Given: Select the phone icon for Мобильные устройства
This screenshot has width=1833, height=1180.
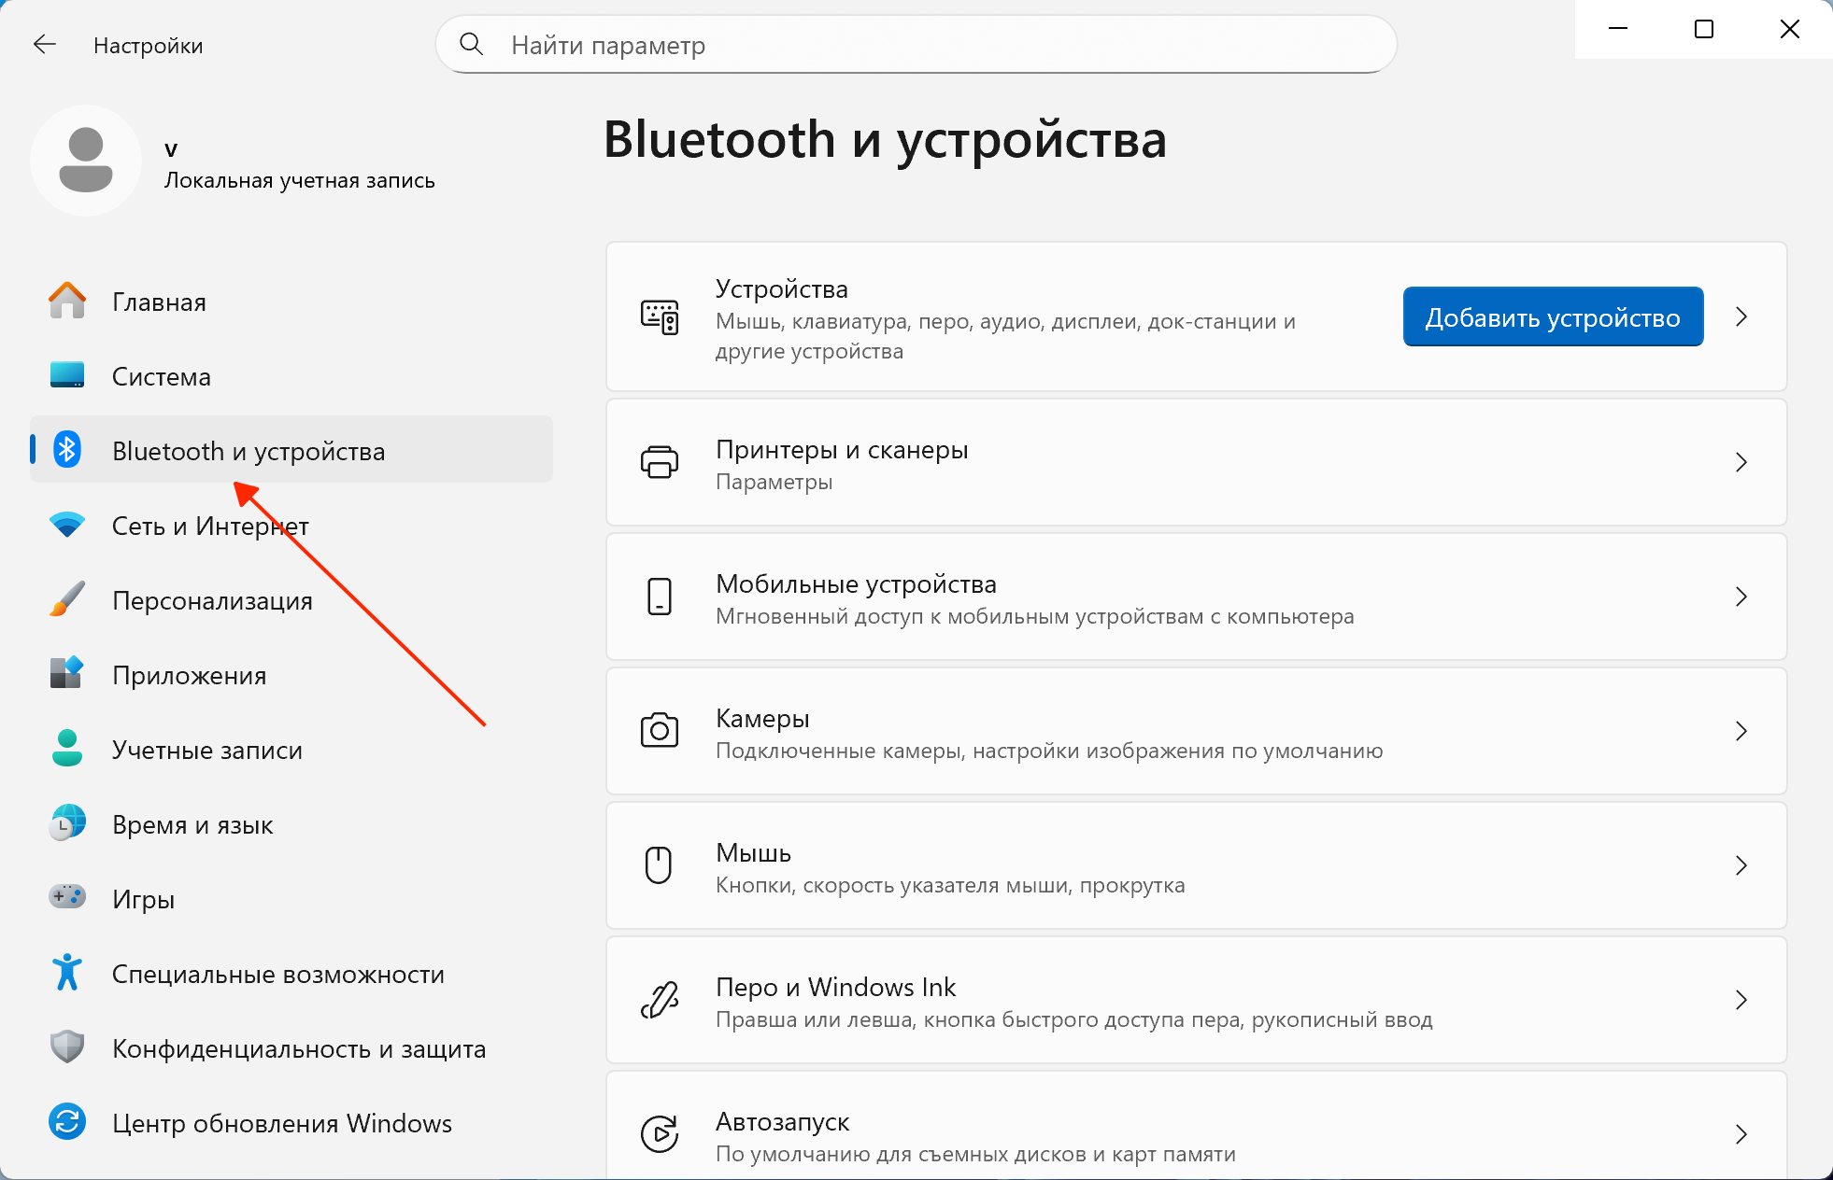Looking at the screenshot, I should [660, 597].
